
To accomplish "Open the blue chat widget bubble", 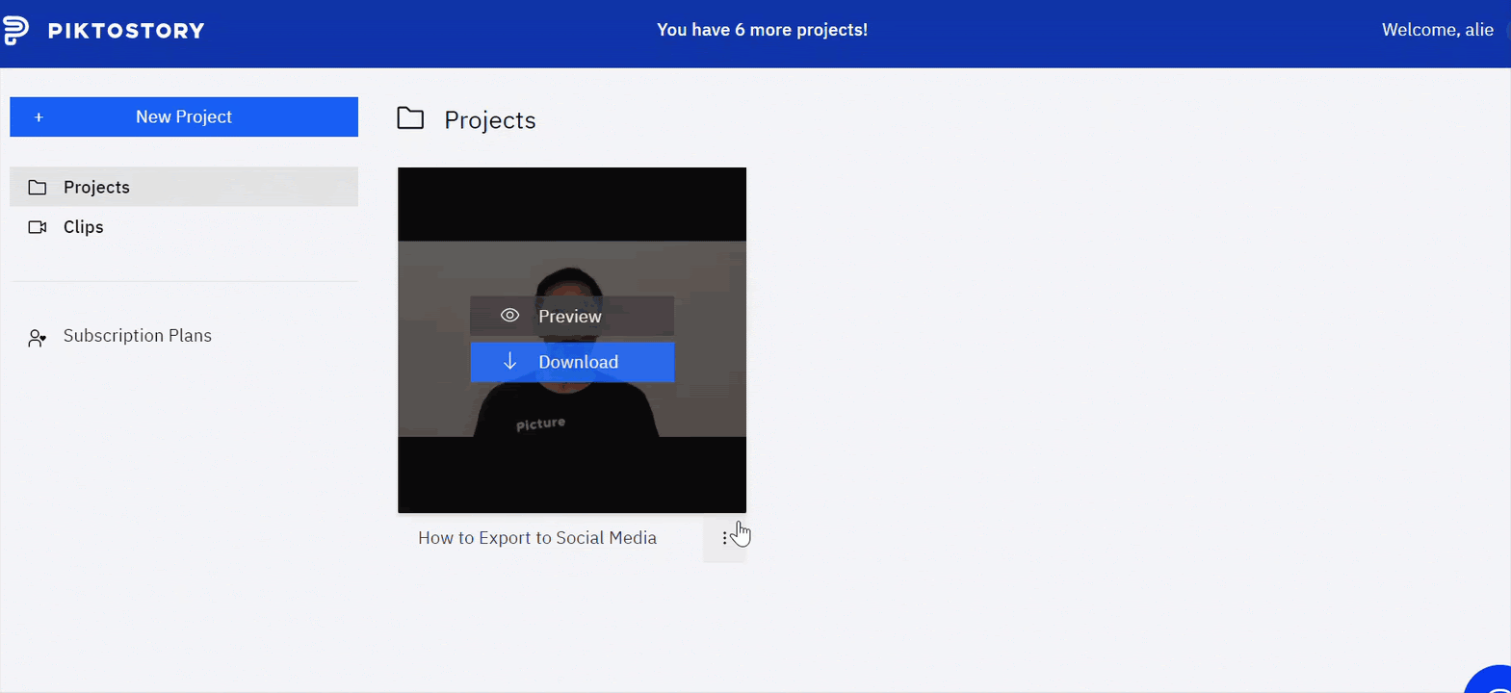I will (x=1490, y=680).
